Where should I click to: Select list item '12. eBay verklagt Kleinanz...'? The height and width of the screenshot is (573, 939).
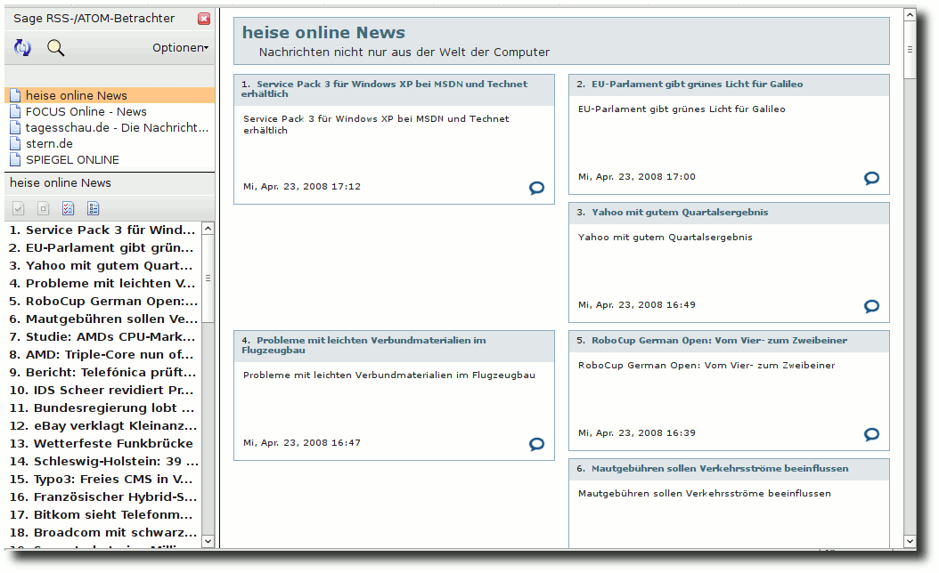pyautogui.click(x=103, y=426)
